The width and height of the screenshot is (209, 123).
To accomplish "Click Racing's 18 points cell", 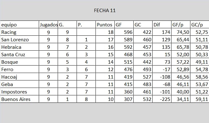I will 105,32.
